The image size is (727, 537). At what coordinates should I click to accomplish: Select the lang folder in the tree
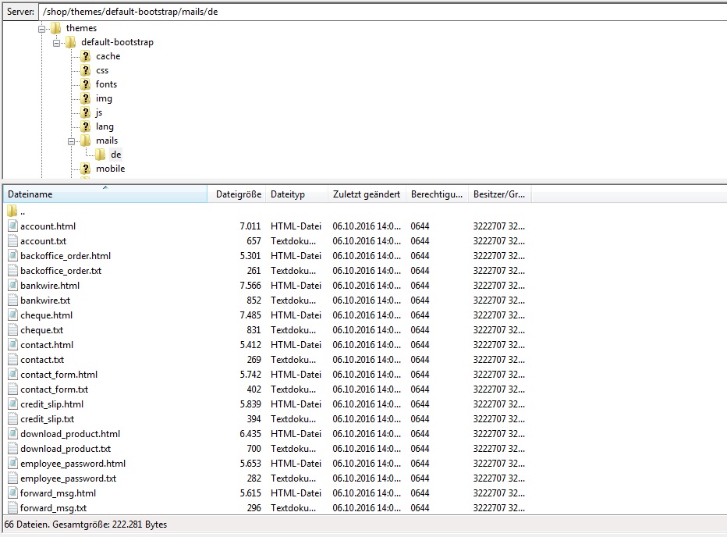[105, 126]
